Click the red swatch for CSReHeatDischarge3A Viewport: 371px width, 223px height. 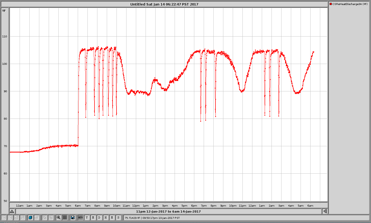(331, 4)
